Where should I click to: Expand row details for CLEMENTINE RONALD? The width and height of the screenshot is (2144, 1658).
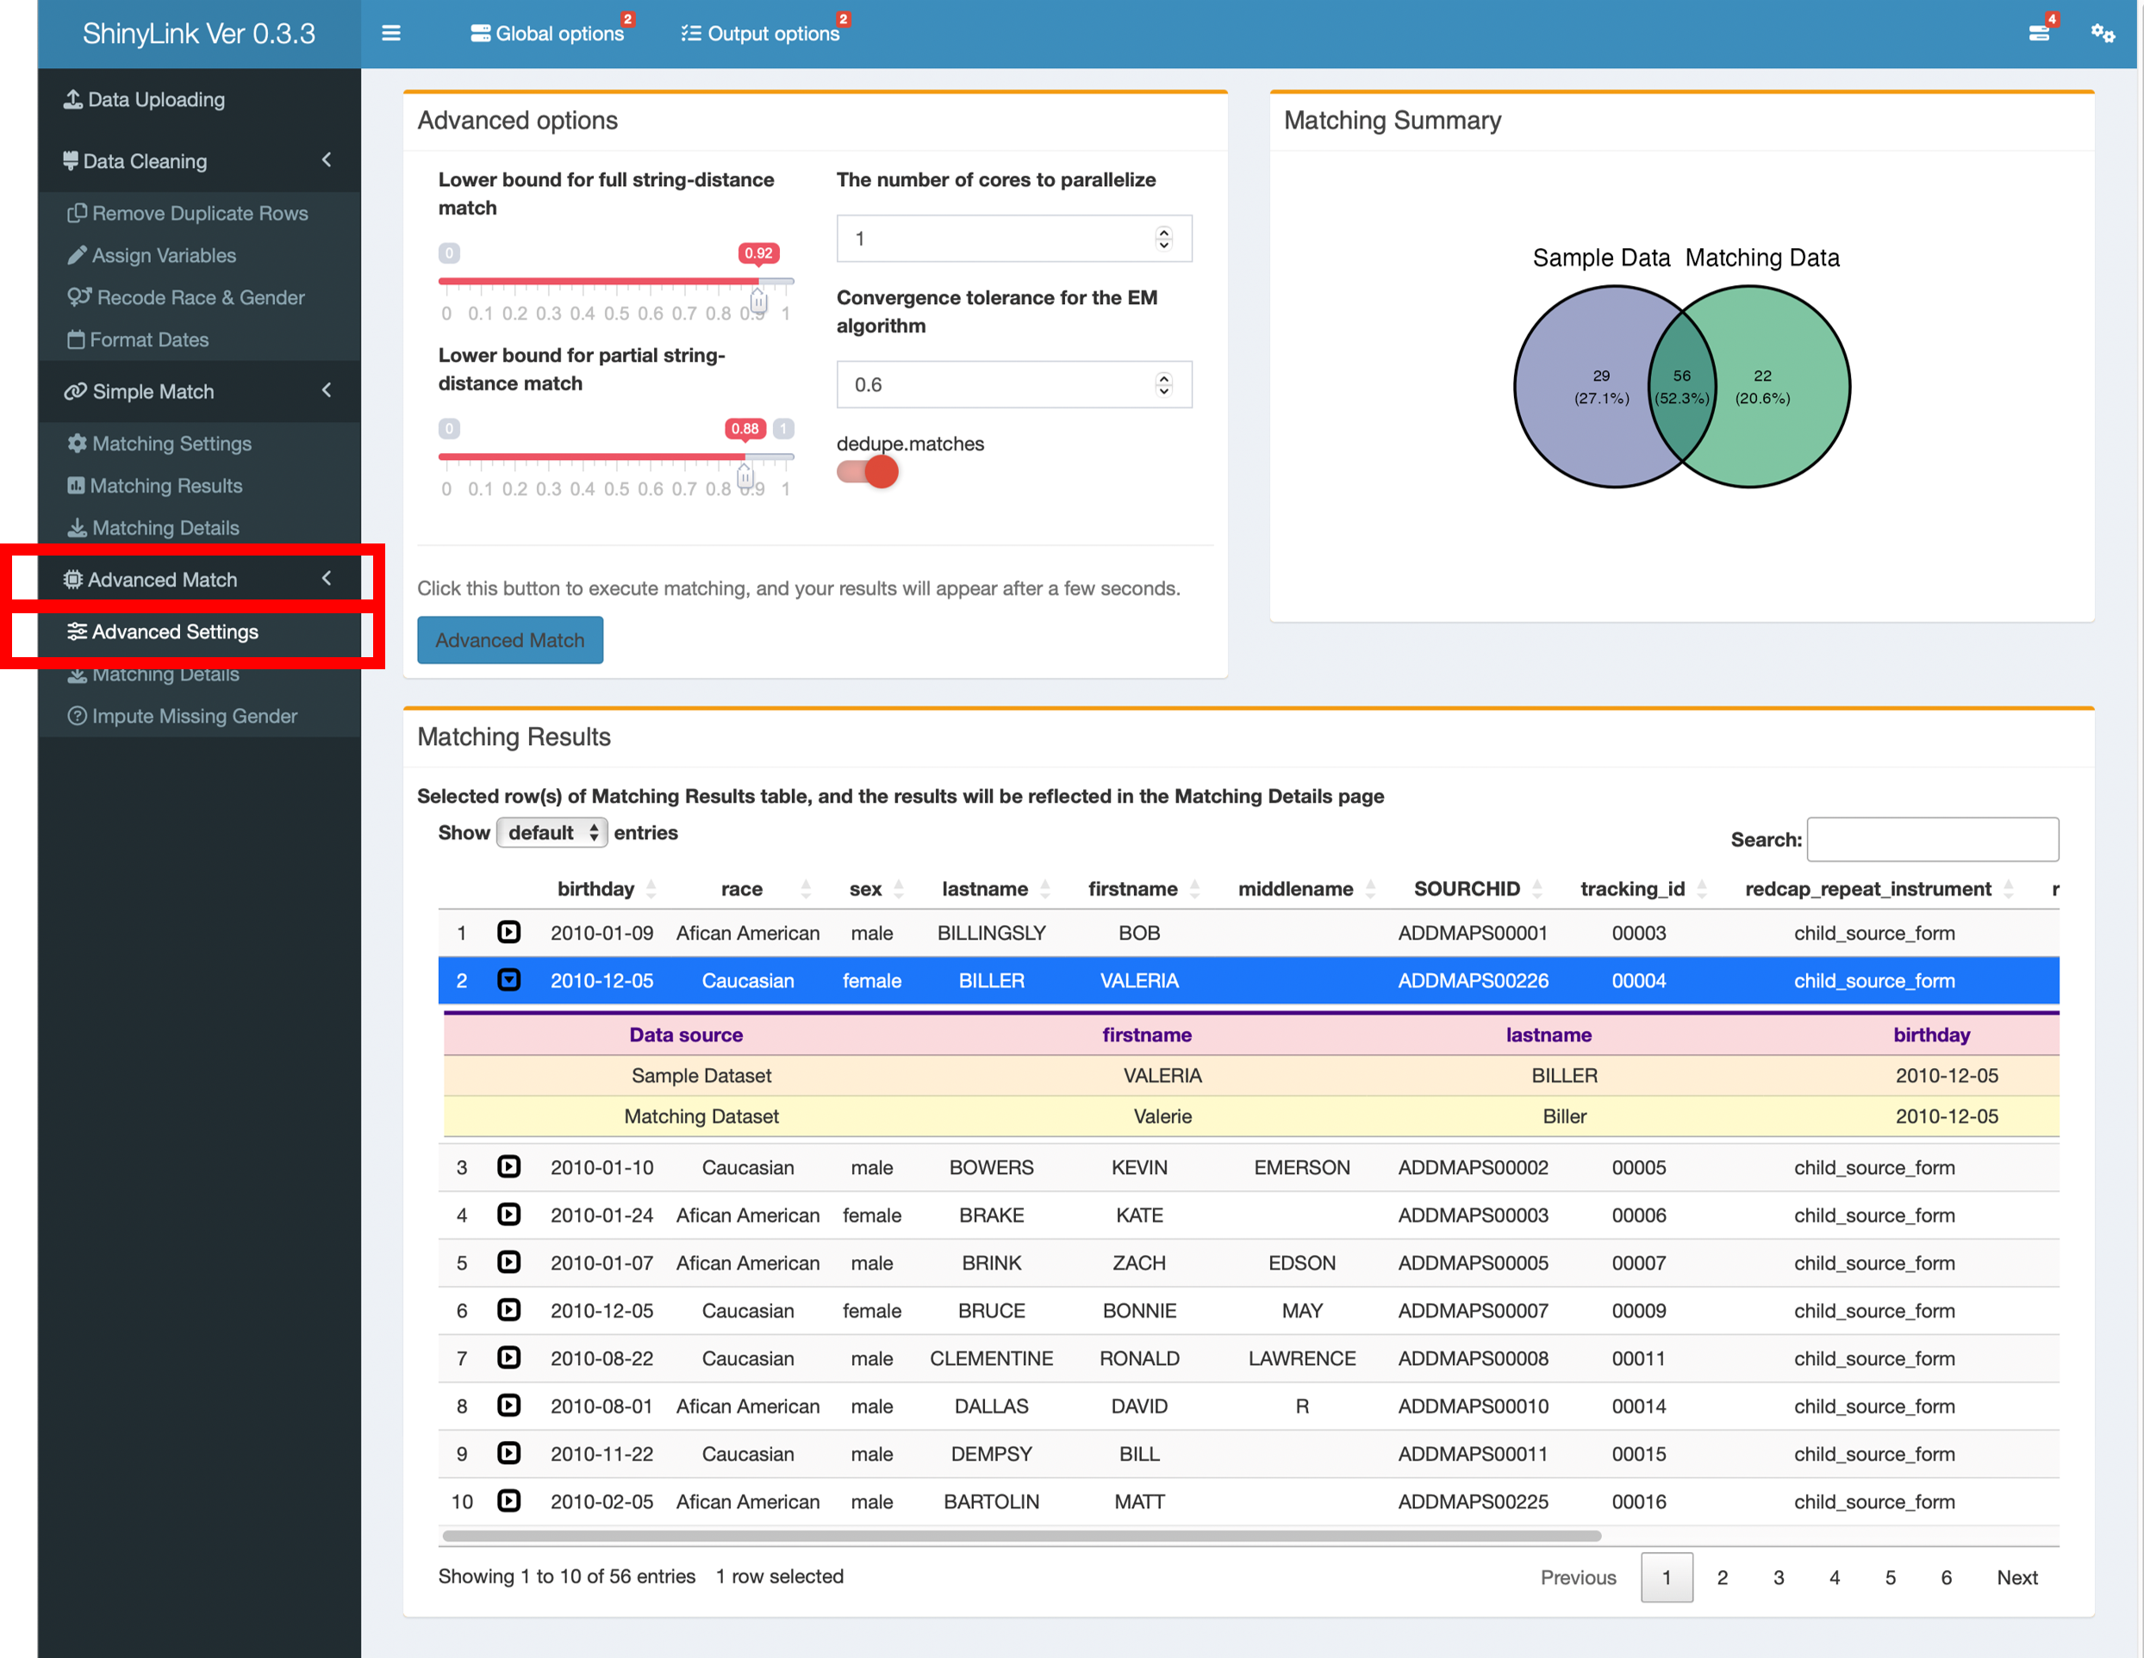[x=508, y=1357]
